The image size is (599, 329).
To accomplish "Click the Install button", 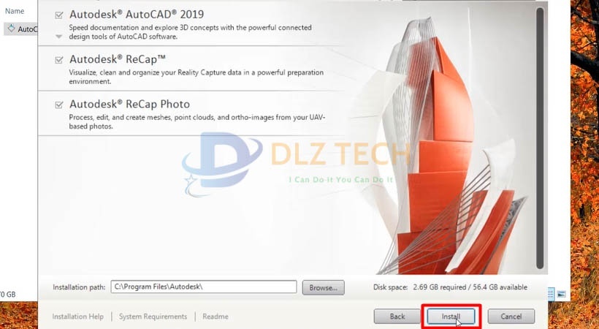I will (x=451, y=317).
